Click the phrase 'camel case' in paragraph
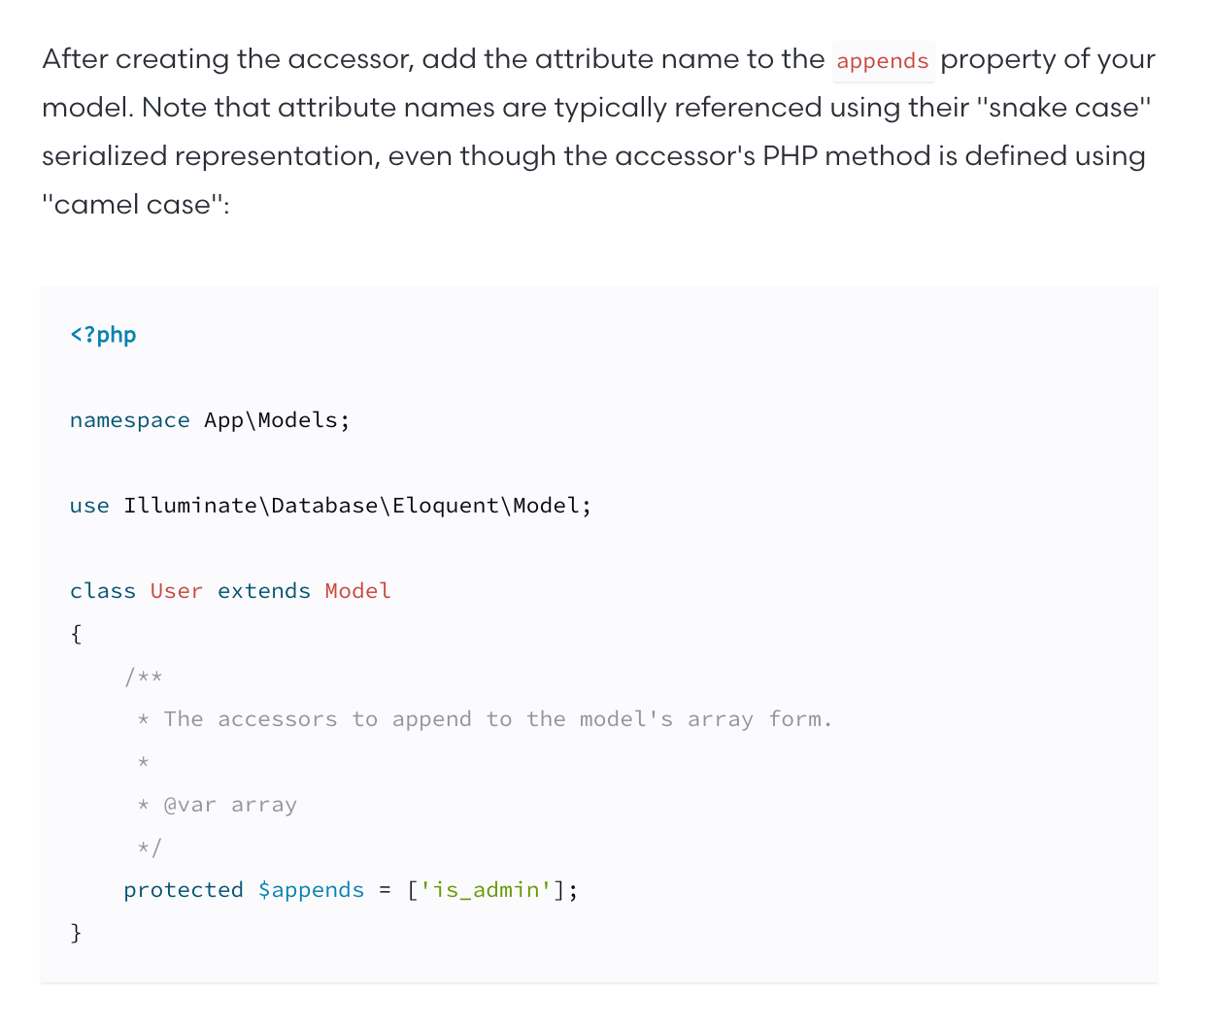The height and width of the screenshot is (1025, 1212). tap(132, 205)
